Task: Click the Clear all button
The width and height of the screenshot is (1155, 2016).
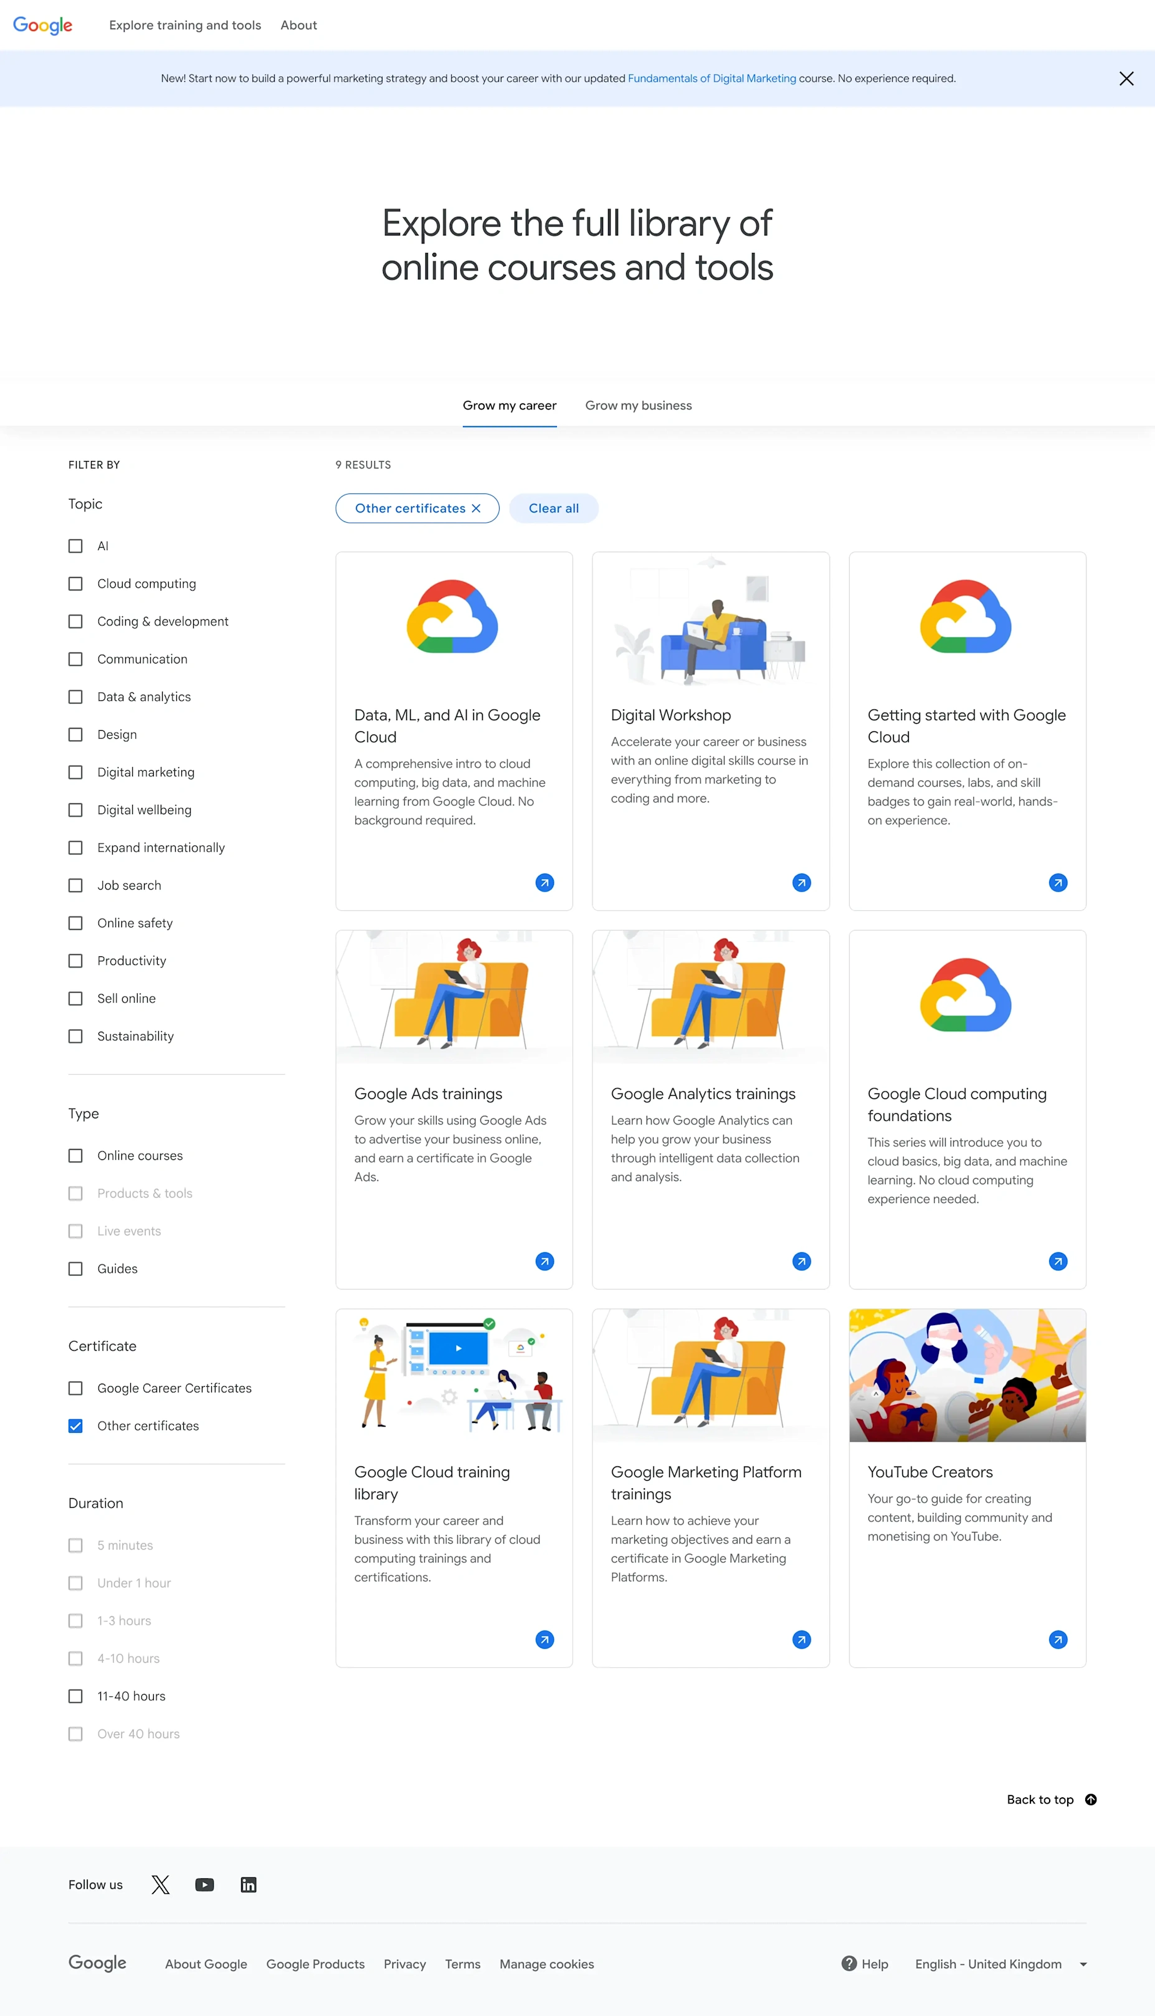Action: [x=554, y=508]
